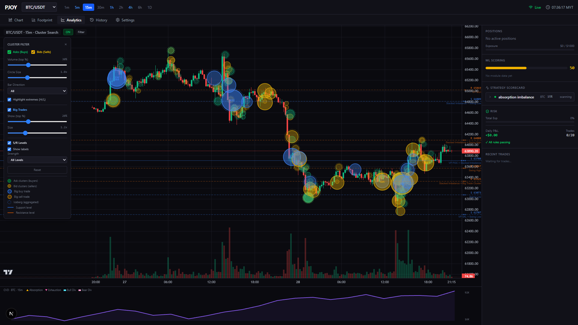Viewport: 578px width, 325px height.
Task: Toggle Cluster Search ON button
Action: pos(68,32)
